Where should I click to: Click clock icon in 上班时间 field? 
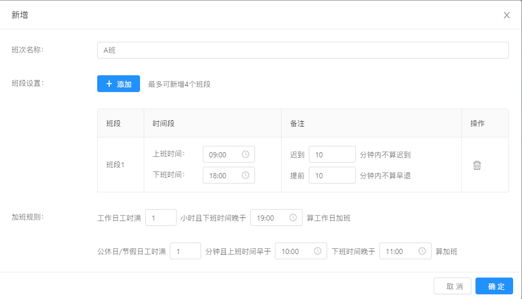(x=246, y=154)
